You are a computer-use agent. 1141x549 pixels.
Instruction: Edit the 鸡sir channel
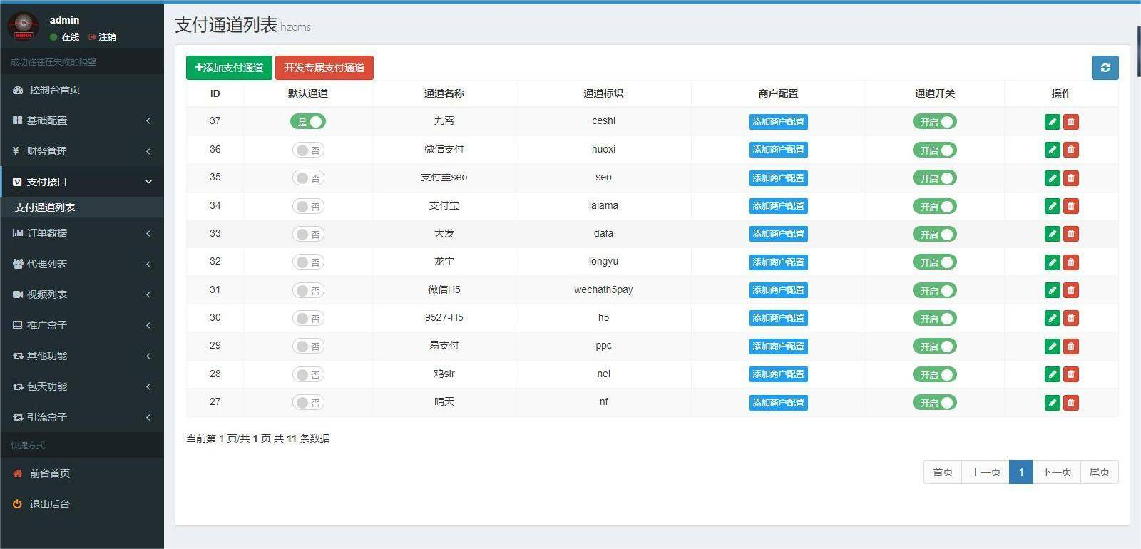point(1052,374)
